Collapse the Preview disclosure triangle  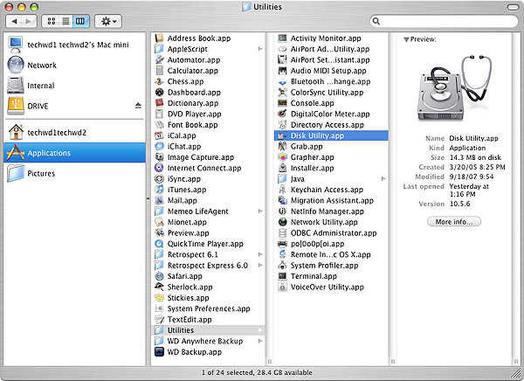tap(406, 40)
